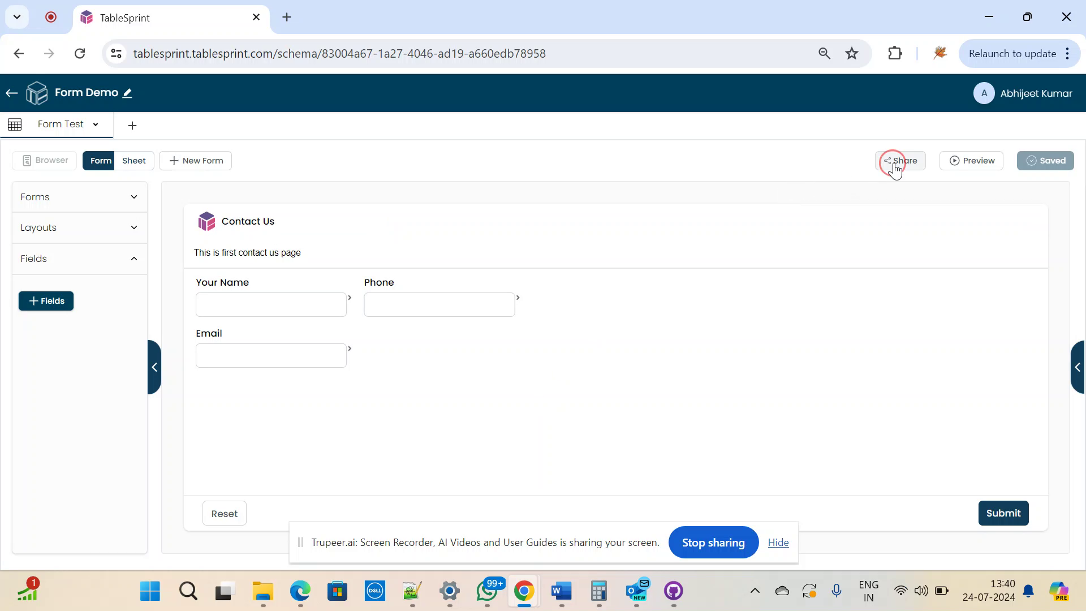This screenshot has height=611, width=1086.
Task: Click the Form Demo edit pencil icon
Action: coord(127,93)
